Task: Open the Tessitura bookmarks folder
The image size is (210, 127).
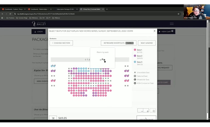Action: coord(10,18)
